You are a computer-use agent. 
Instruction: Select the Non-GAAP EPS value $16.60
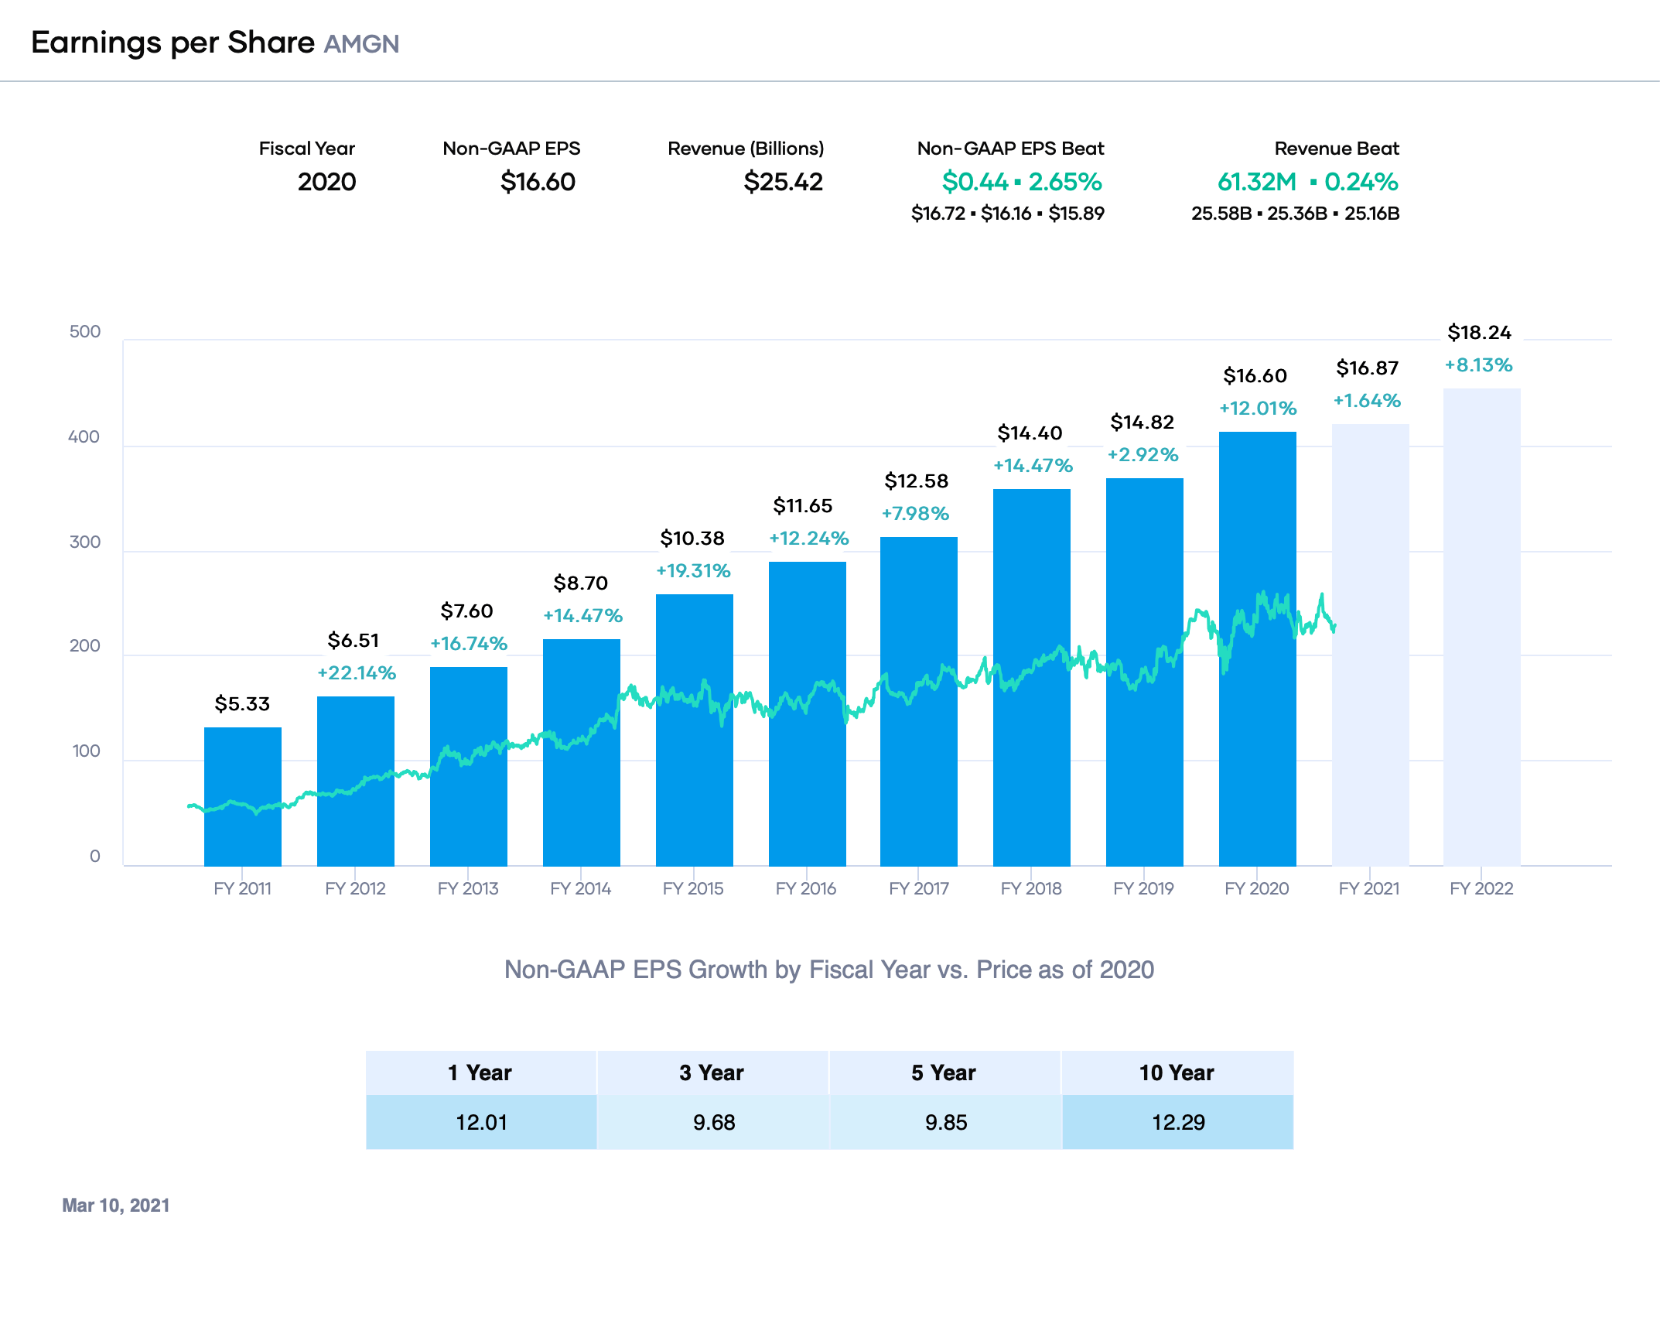coord(538,183)
